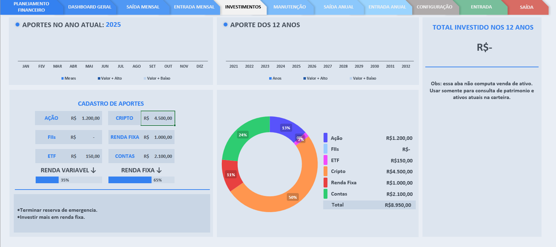
Task: Click the down arrow beside the RENDA FIXA heading
Action: 159,170
